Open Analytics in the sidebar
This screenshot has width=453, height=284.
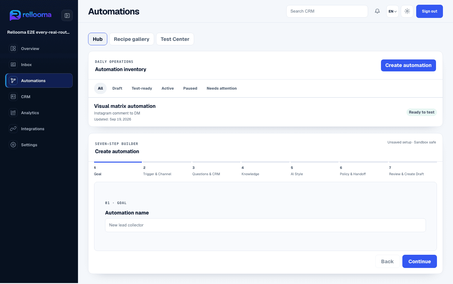coord(39,113)
